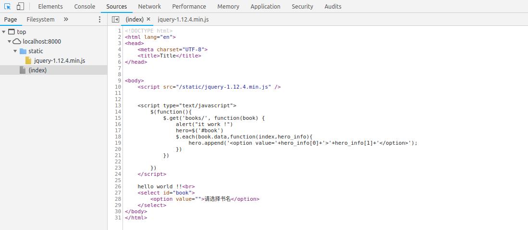The image size is (528, 230).
Task: Click the localhost cloud icon
Action: pos(17,42)
